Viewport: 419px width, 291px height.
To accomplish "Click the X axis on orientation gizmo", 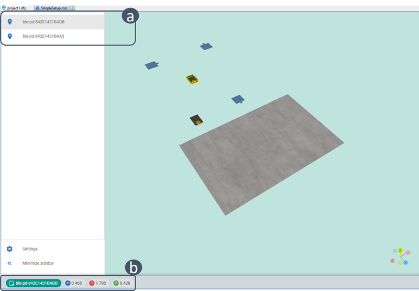I will (405, 262).
